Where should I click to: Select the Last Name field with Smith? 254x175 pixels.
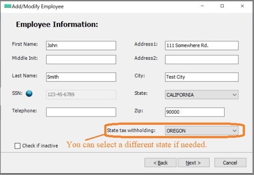pos(81,77)
